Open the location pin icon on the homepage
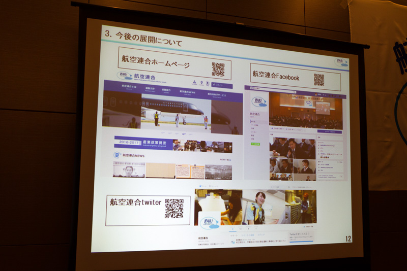The width and height of the screenshot is (407, 271). pos(201,83)
